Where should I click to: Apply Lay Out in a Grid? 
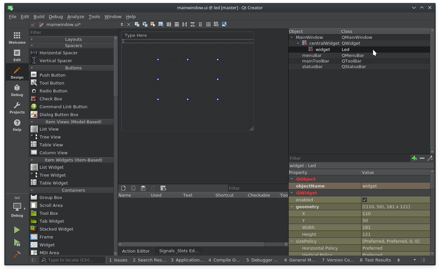tap(208, 24)
